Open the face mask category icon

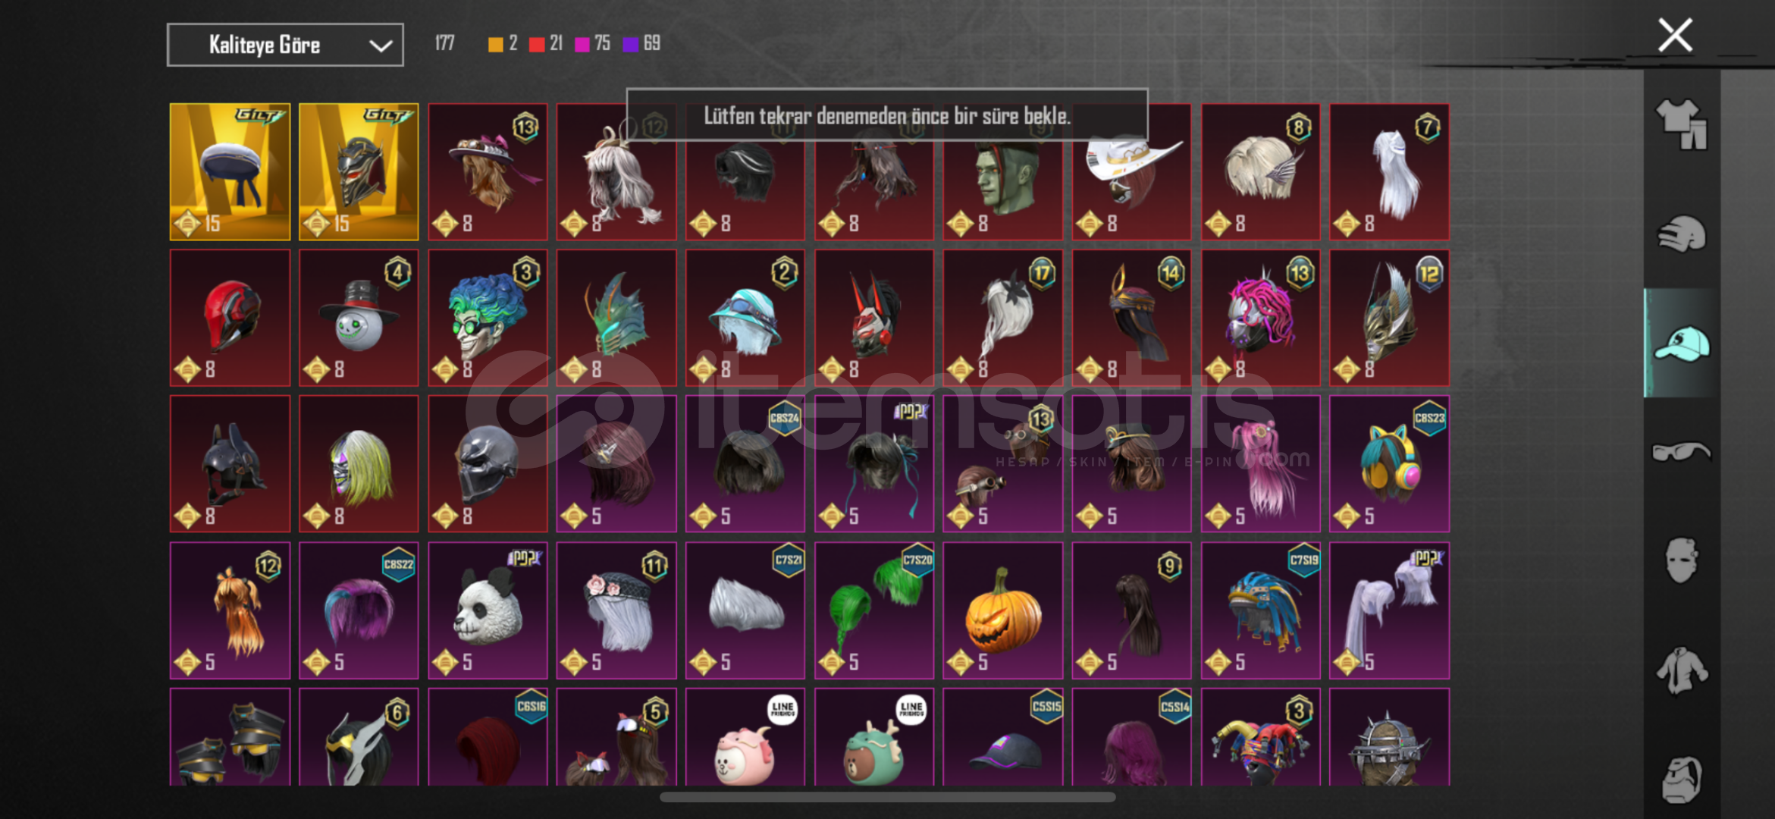click(1681, 560)
